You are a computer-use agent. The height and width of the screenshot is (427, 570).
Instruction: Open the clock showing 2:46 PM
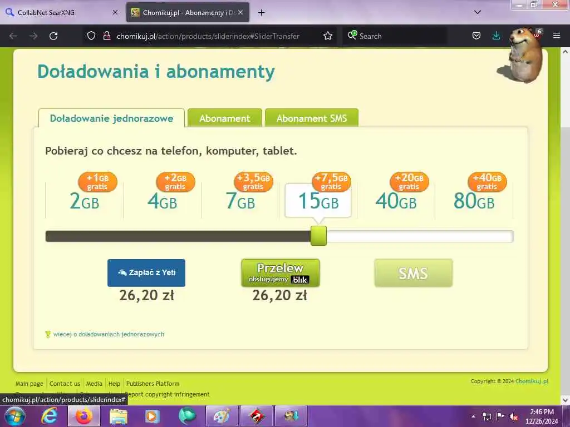pos(542,416)
